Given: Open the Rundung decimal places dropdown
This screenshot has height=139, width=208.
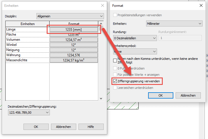Looking at the screenshot, I should (135, 38).
